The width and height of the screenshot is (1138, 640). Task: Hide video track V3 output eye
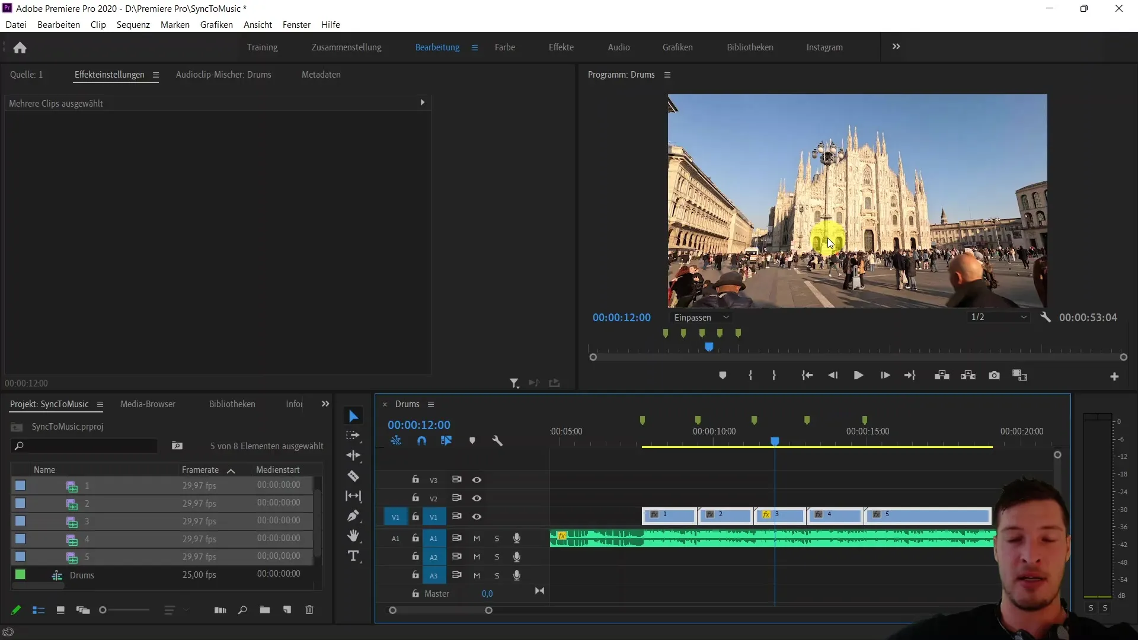(477, 480)
